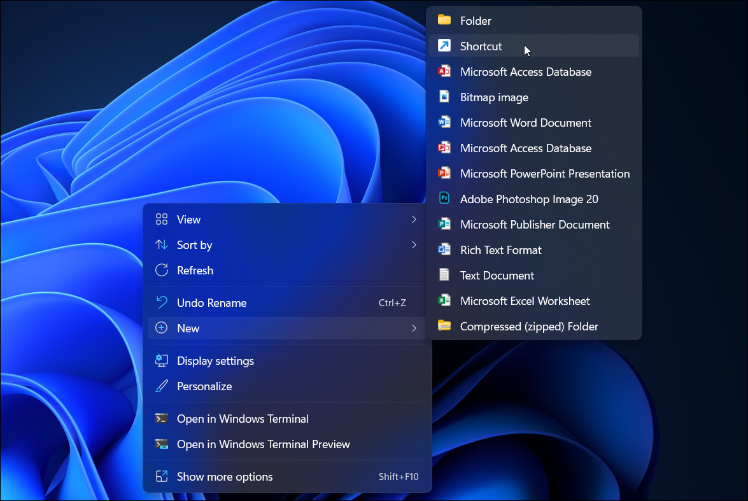Expand the New submenu chevron

coord(414,328)
